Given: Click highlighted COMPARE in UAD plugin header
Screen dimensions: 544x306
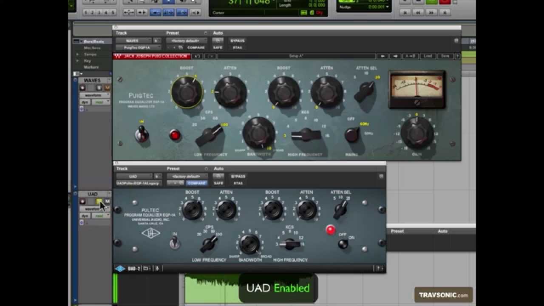Looking at the screenshot, I should pos(196,183).
